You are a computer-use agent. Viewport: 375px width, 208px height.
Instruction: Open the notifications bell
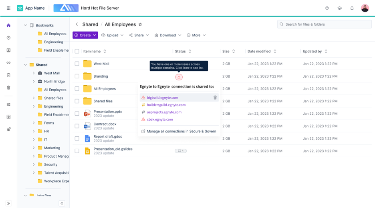[352, 8]
